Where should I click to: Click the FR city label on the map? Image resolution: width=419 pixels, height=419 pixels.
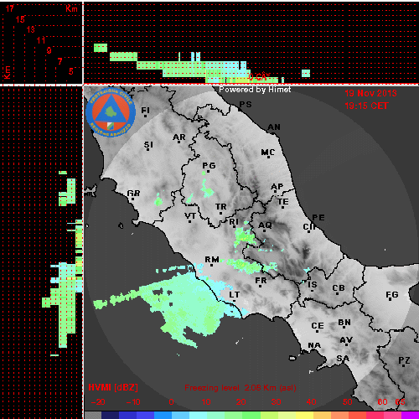tap(261, 280)
